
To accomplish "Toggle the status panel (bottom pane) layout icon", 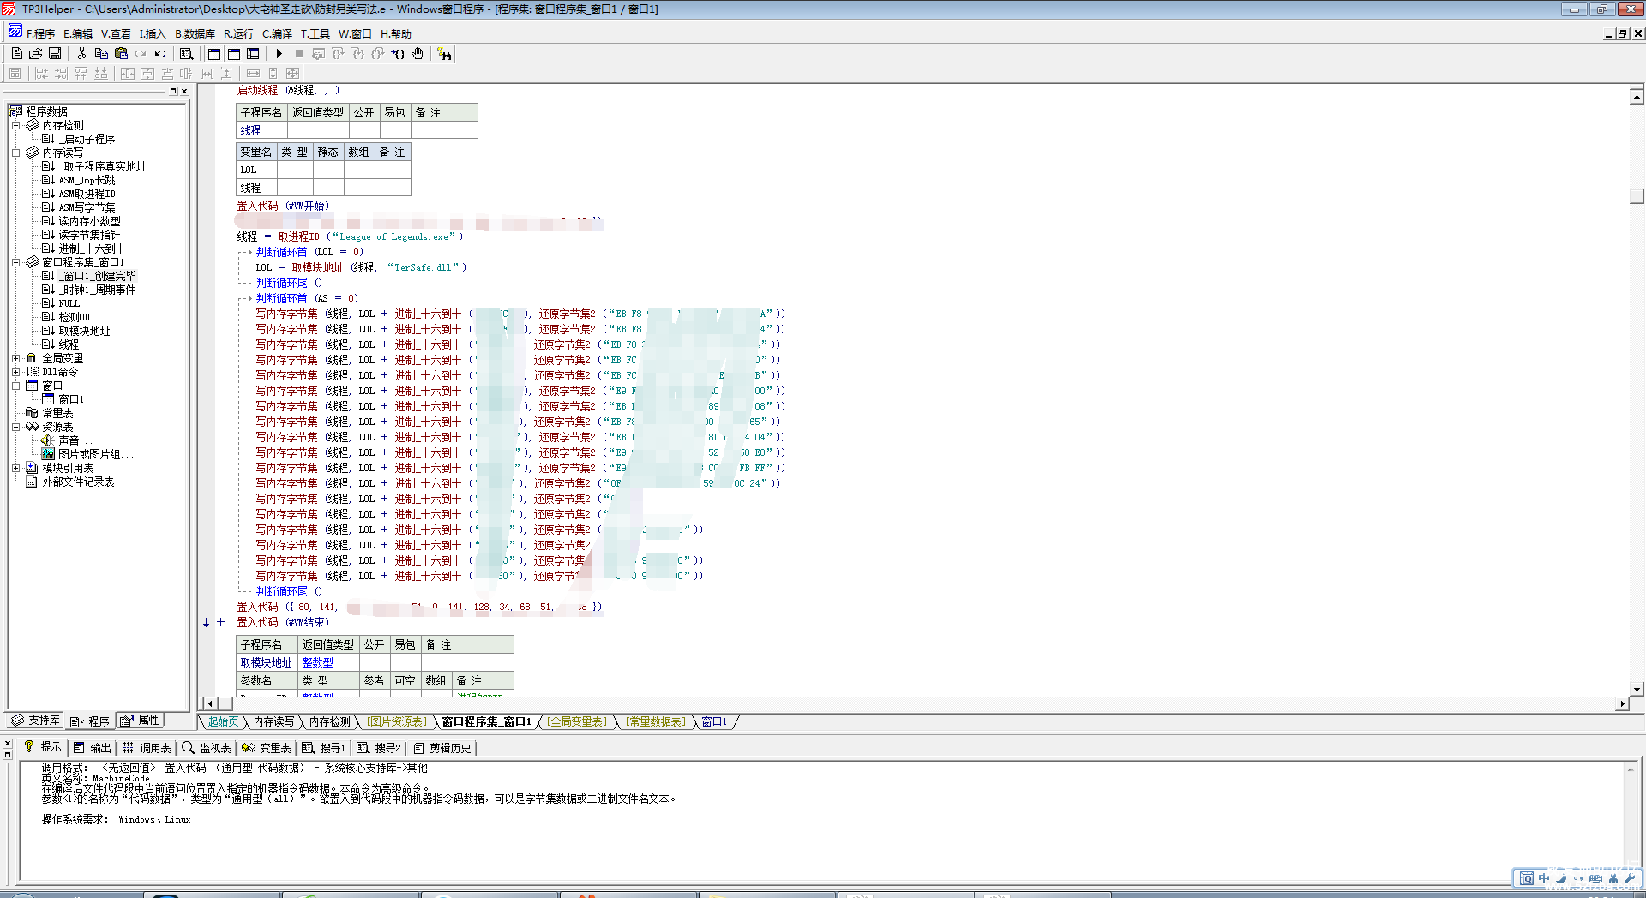I will coord(233,53).
